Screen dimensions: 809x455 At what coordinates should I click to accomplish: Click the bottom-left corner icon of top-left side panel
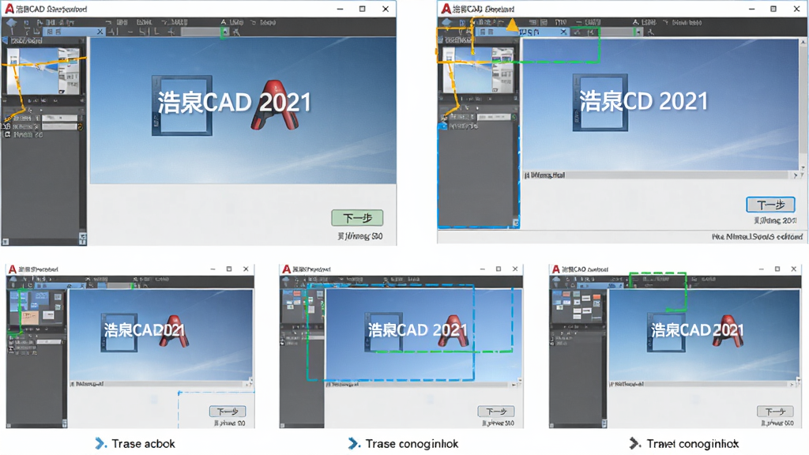6,241
